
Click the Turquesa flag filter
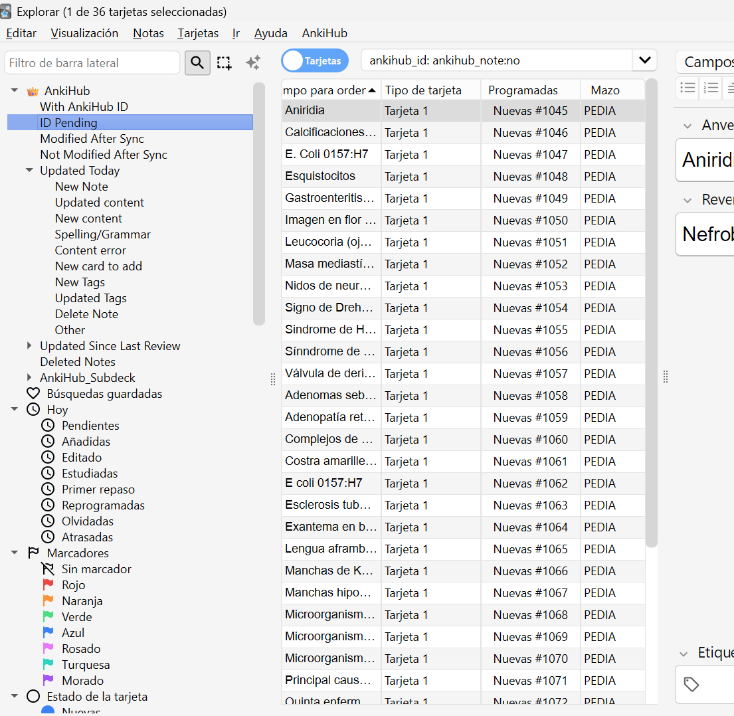(x=48, y=664)
